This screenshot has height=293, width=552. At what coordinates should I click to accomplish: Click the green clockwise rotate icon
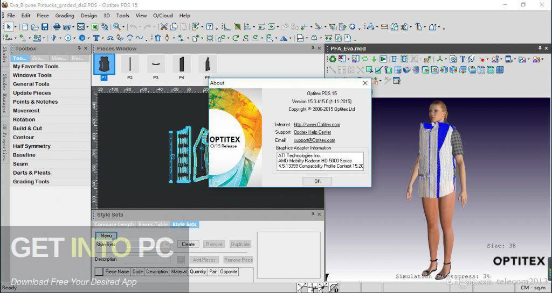click(x=236, y=38)
